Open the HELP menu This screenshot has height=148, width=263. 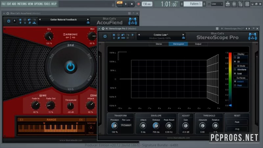tap(54, 4)
